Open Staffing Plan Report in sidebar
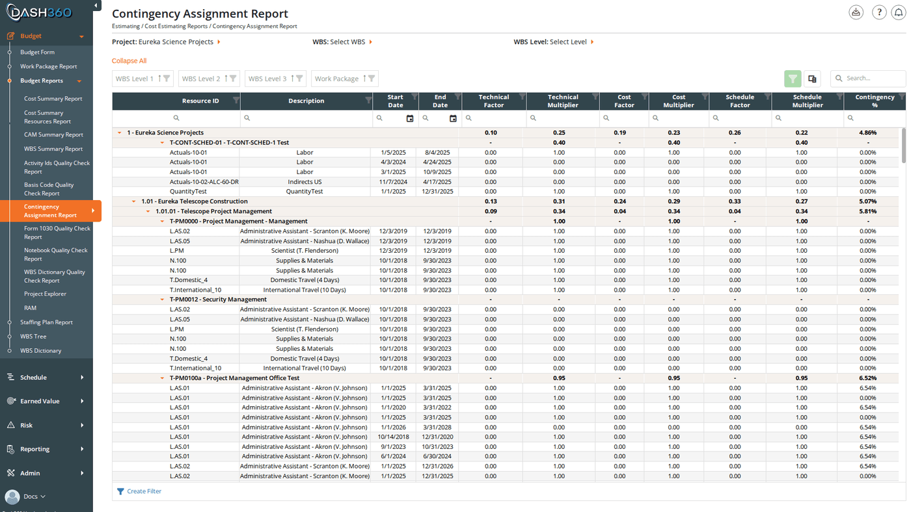Image resolution: width=911 pixels, height=512 pixels. coord(46,322)
